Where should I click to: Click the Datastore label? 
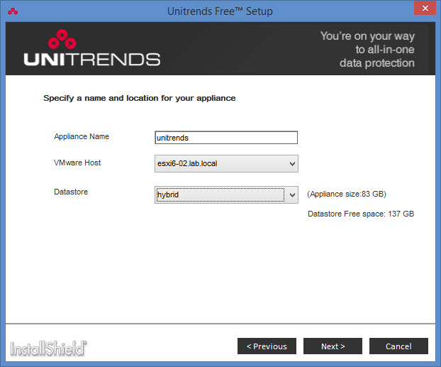point(71,192)
